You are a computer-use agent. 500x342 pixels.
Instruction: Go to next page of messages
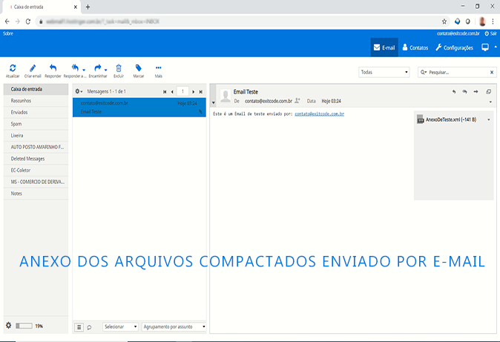193,92
